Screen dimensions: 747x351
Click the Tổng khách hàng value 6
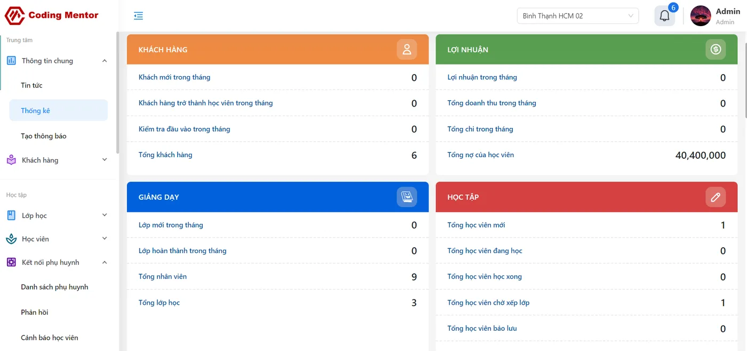[x=414, y=156]
